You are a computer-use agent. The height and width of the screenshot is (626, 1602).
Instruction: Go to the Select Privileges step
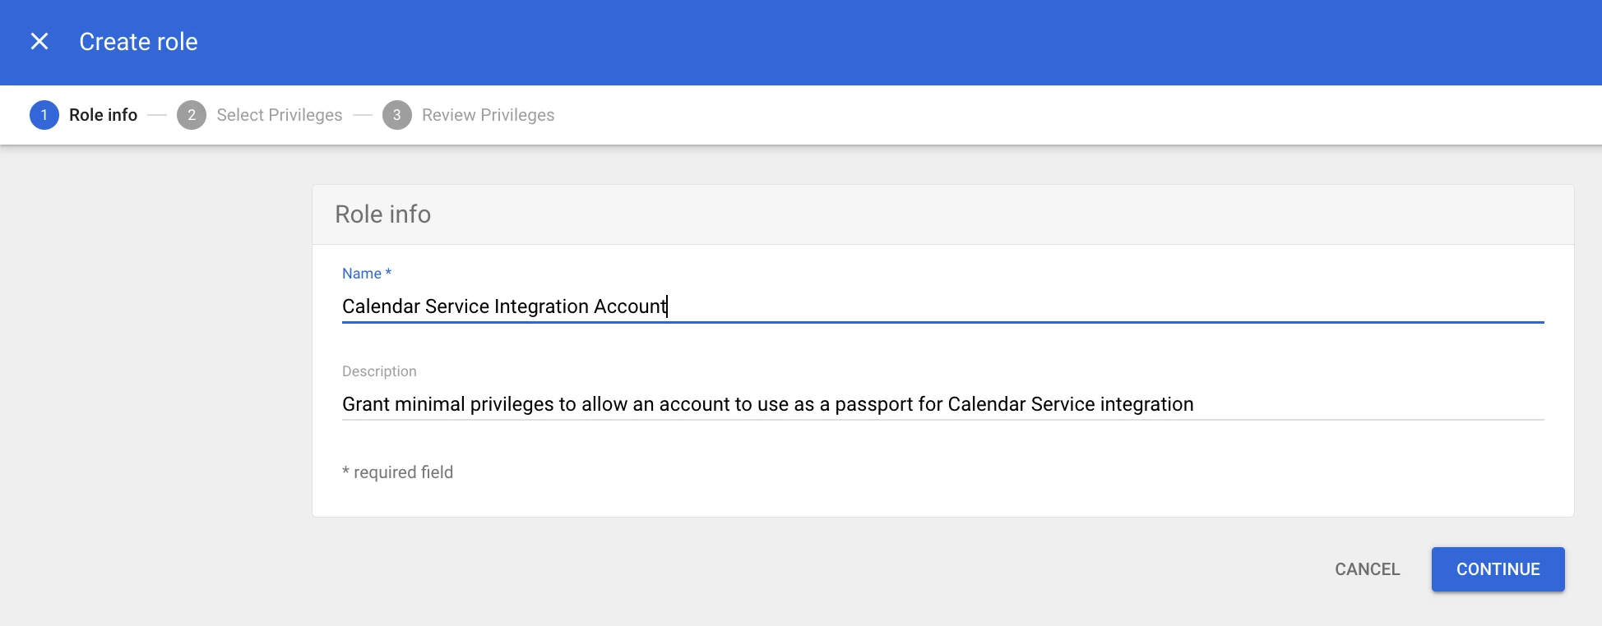point(280,115)
